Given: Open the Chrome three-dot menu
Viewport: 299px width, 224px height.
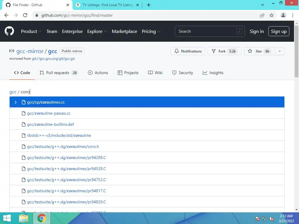Looking at the screenshot, I should click(x=293, y=15).
